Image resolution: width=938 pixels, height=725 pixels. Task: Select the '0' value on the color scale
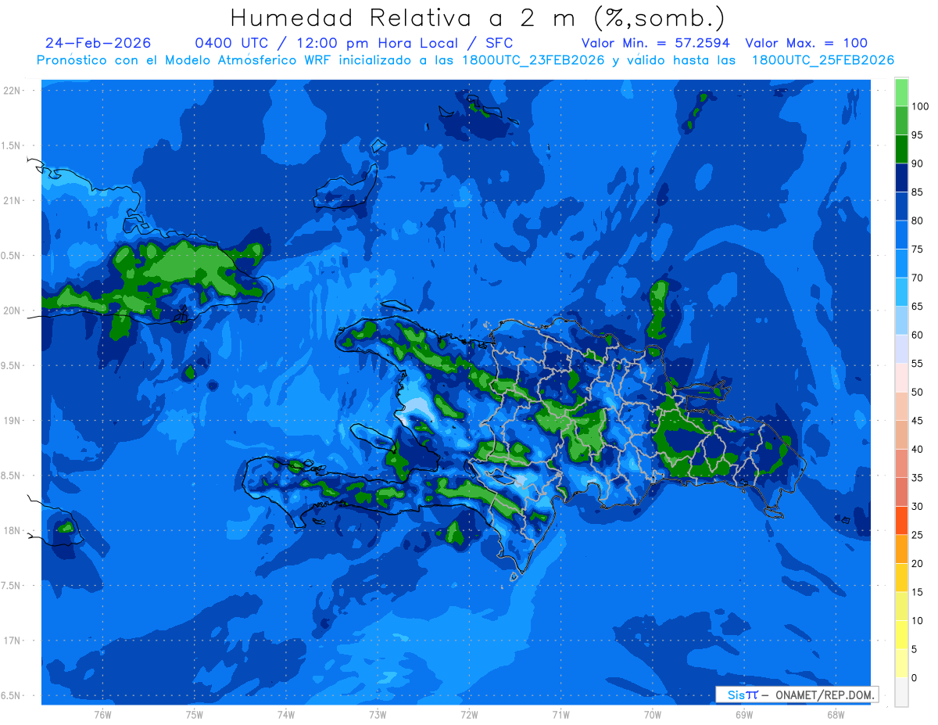click(915, 678)
